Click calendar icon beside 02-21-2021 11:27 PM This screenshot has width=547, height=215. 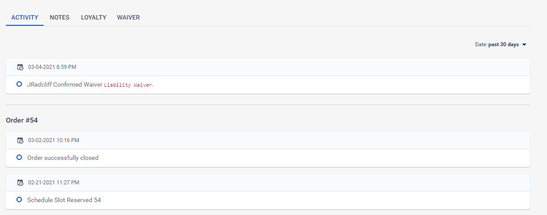click(20, 183)
